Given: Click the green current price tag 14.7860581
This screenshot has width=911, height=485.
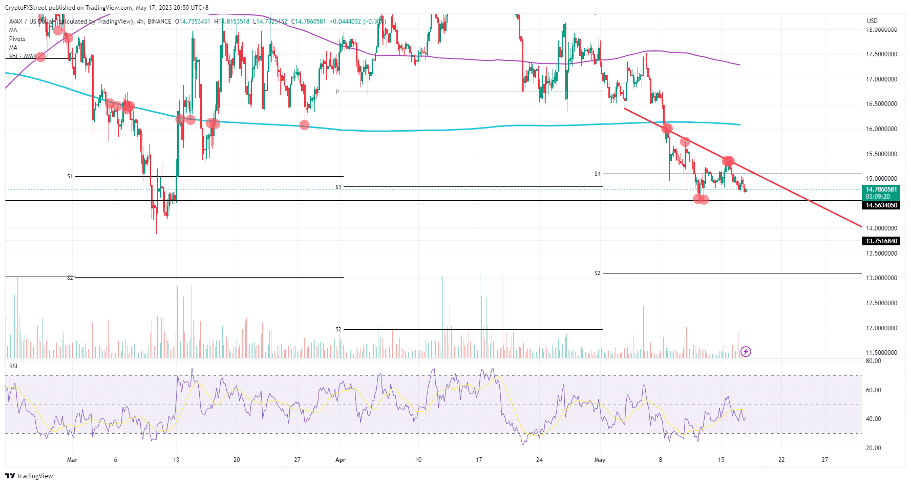Looking at the screenshot, I should pyautogui.click(x=881, y=189).
